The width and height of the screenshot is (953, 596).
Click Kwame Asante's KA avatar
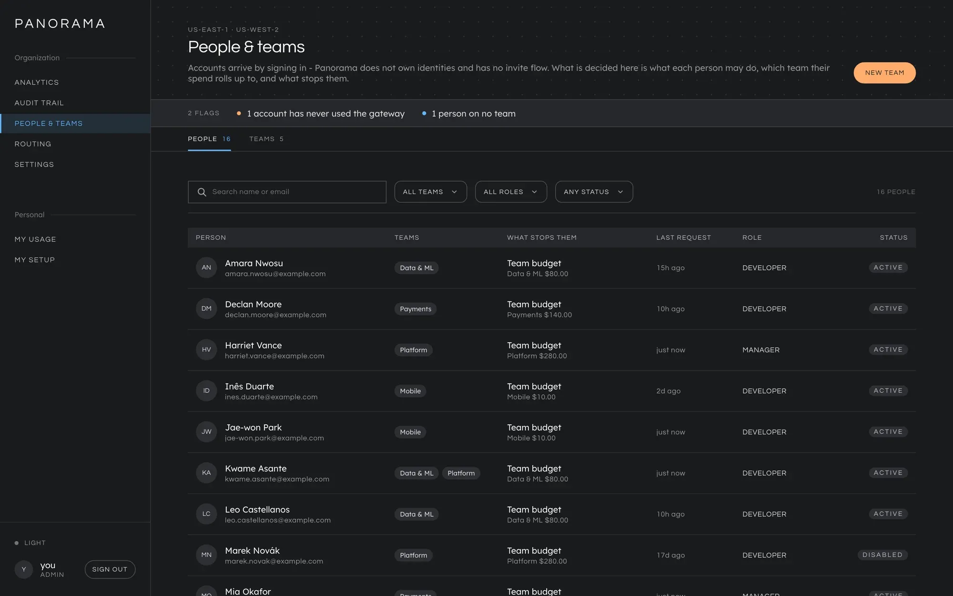206,473
